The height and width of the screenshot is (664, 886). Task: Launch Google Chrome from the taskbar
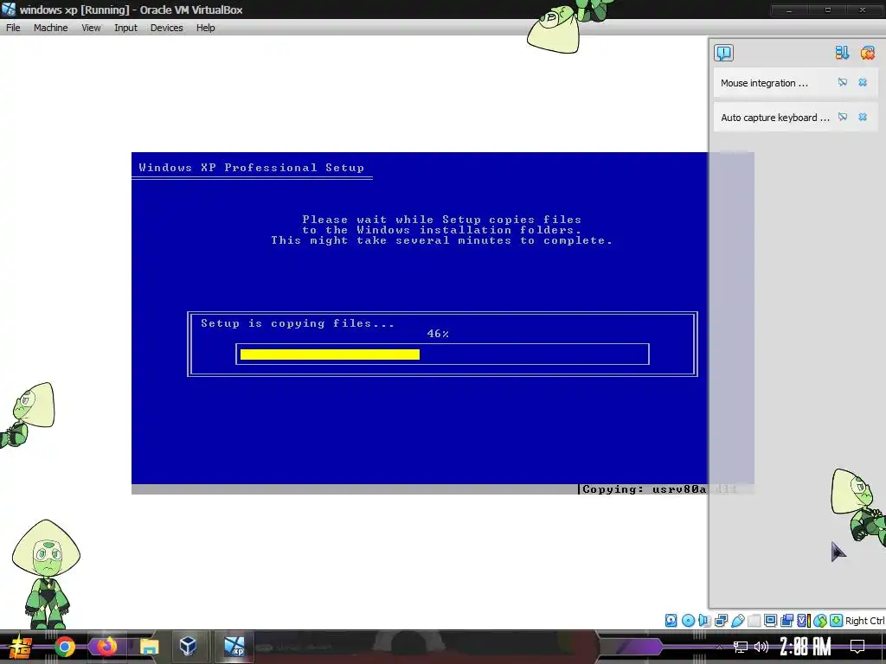point(64,647)
